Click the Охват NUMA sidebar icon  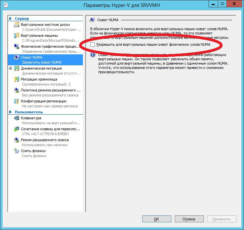pyautogui.click(x=17, y=57)
